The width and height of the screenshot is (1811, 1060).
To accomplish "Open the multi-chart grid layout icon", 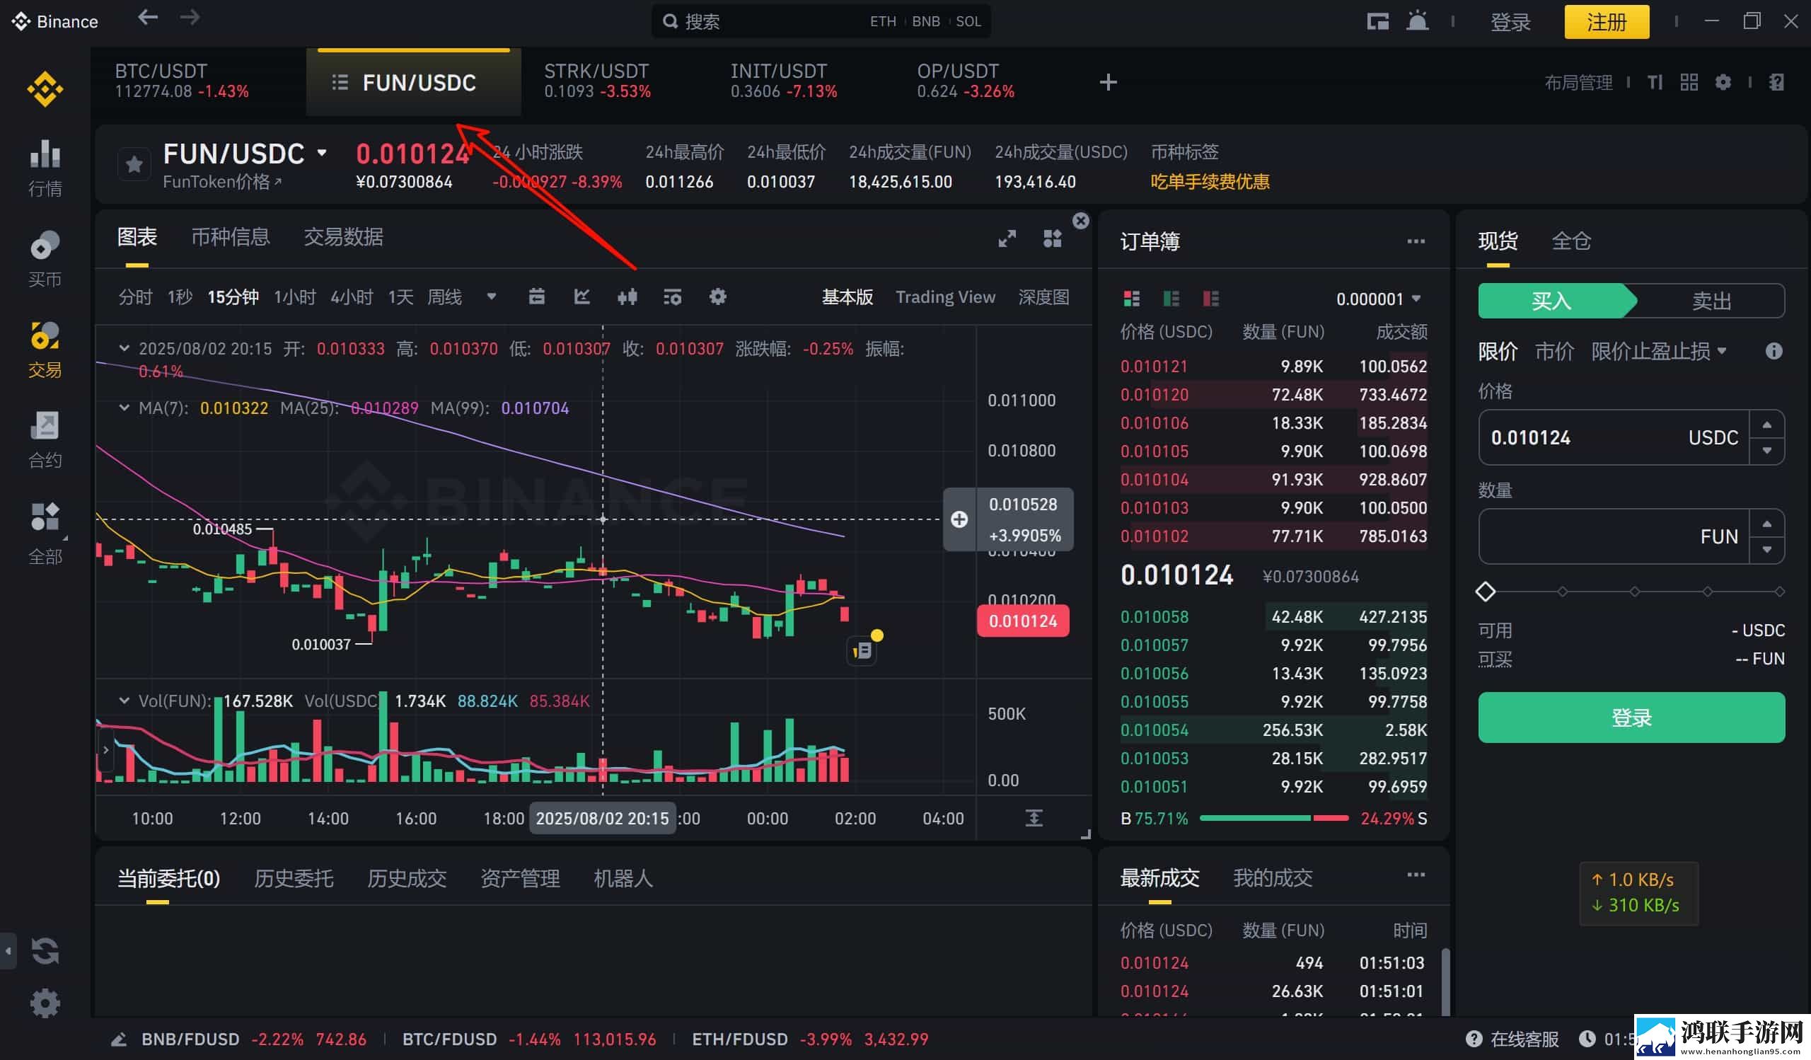I will 1052,238.
